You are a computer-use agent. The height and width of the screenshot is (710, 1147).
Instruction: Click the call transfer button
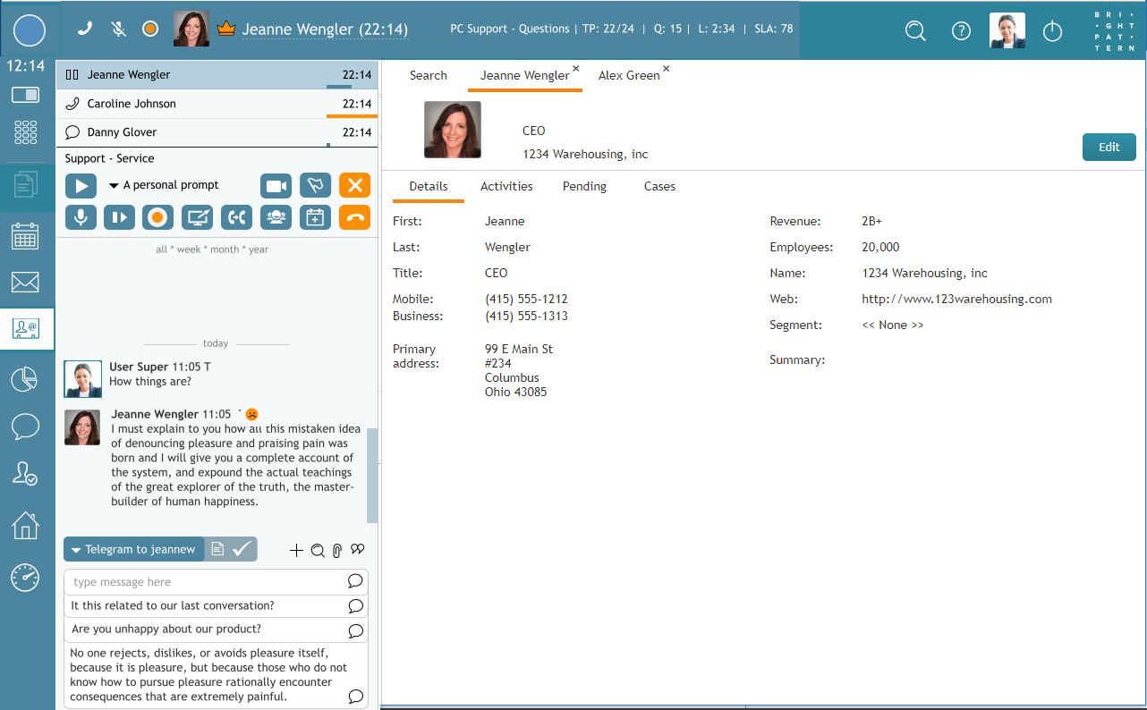(x=236, y=217)
